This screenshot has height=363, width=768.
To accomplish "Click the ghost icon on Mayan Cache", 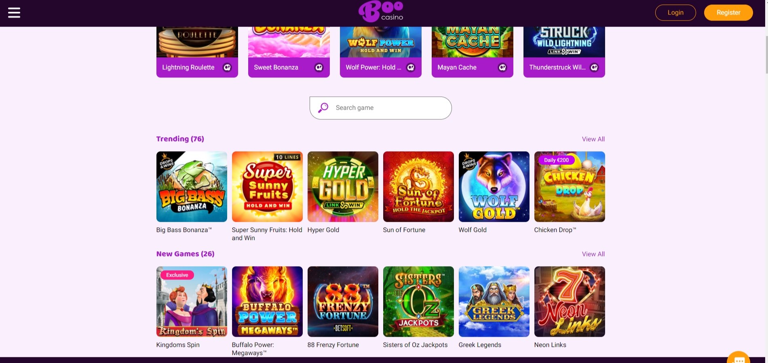I will [502, 67].
